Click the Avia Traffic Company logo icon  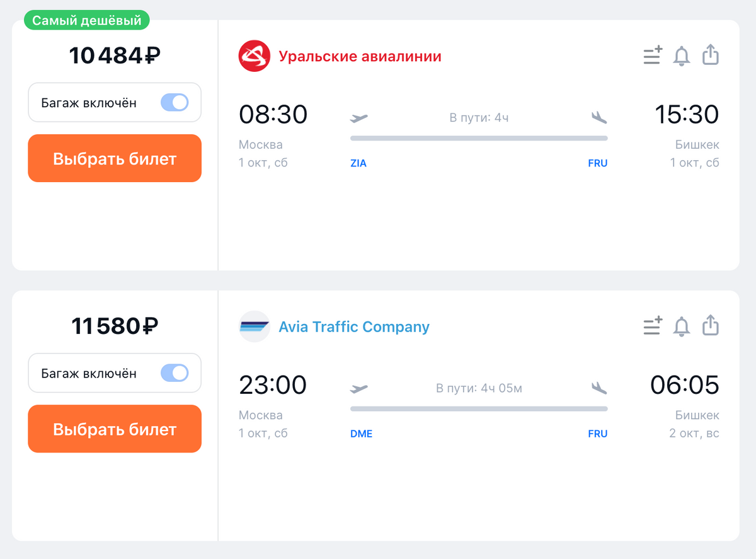coord(254,326)
